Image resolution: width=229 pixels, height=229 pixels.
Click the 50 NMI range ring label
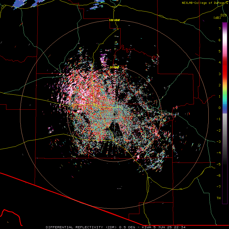[x=114, y=67]
